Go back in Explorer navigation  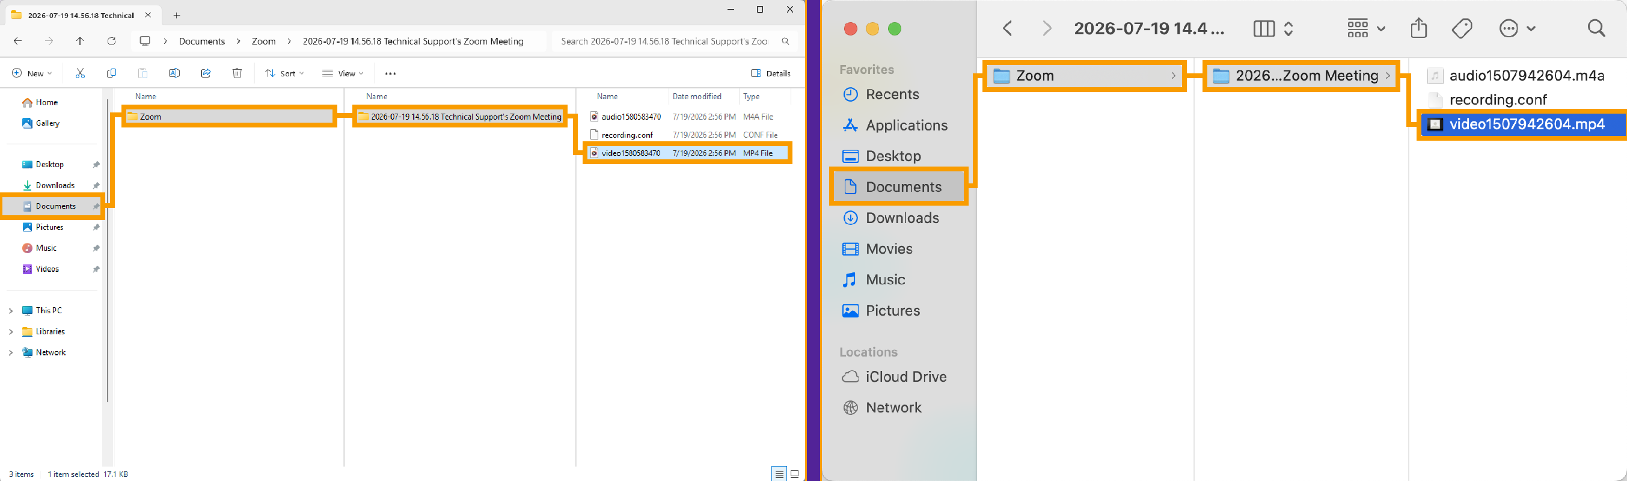pyautogui.click(x=17, y=41)
